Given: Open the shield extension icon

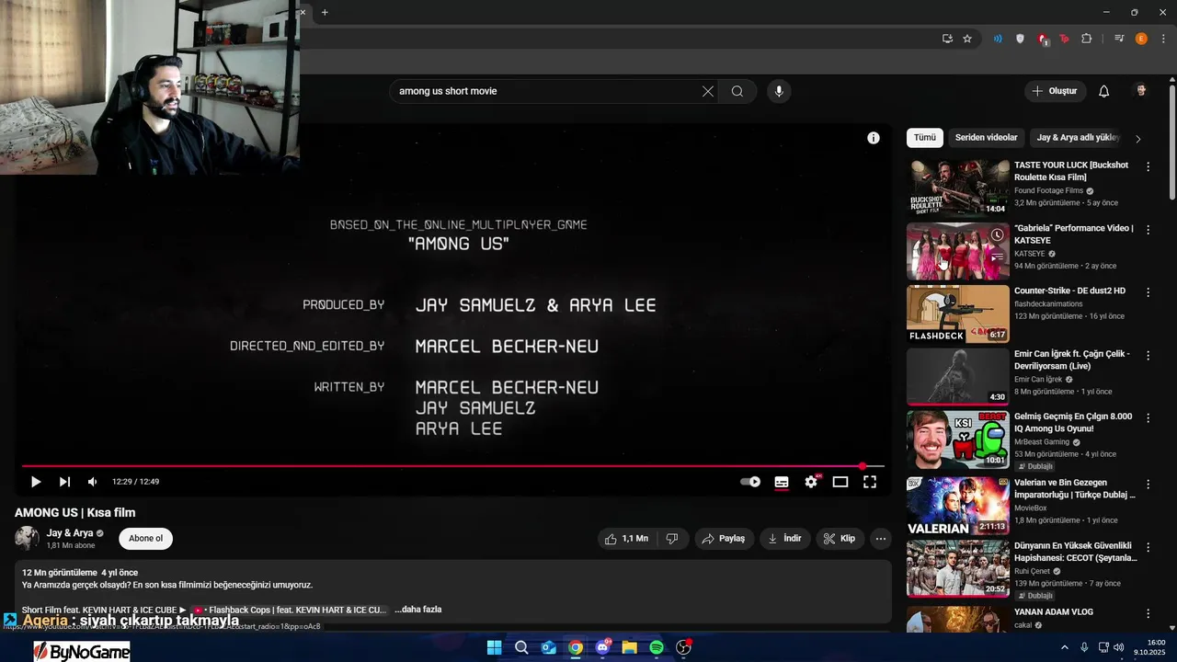Looking at the screenshot, I should coord(1020,39).
